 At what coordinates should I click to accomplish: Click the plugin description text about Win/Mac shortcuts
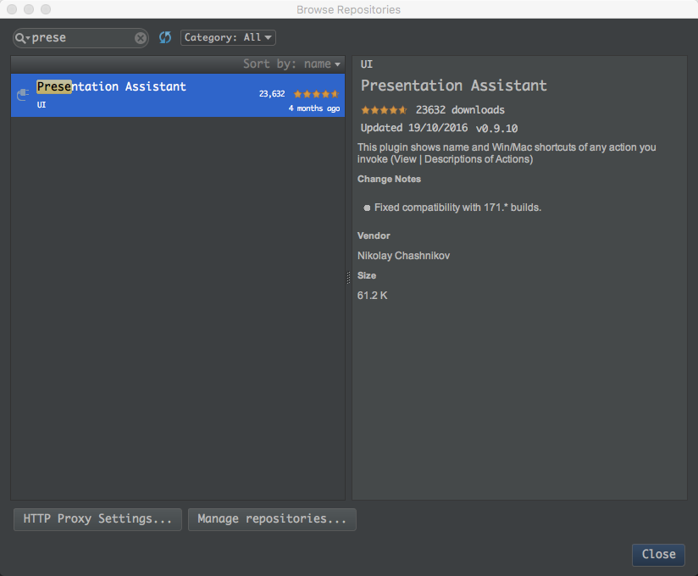507,153
